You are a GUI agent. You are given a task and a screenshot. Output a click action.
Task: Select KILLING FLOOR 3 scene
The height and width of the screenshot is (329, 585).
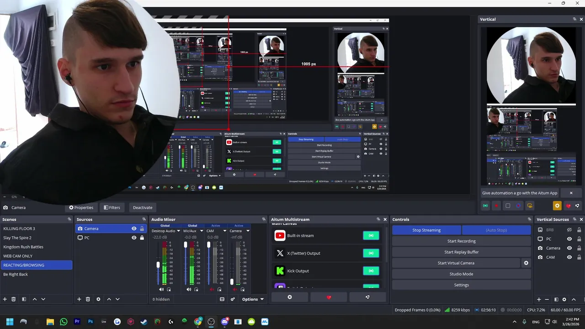tap(37, 228)
